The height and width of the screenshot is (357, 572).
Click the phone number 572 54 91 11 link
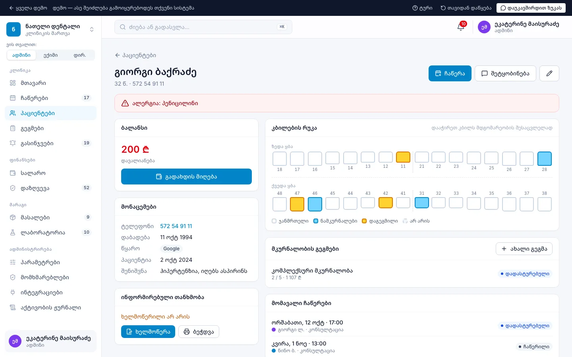click(176, 226)
